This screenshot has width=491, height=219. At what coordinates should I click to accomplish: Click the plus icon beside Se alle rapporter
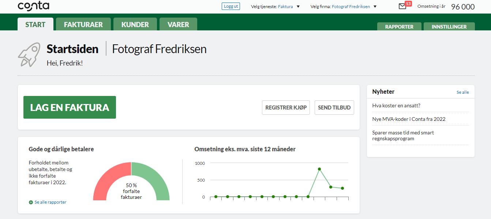tap(31, 202)
